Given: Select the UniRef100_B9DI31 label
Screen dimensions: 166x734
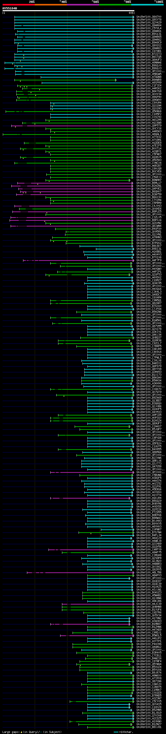Looking at the screenshot, I should click(x=149, y=249).
